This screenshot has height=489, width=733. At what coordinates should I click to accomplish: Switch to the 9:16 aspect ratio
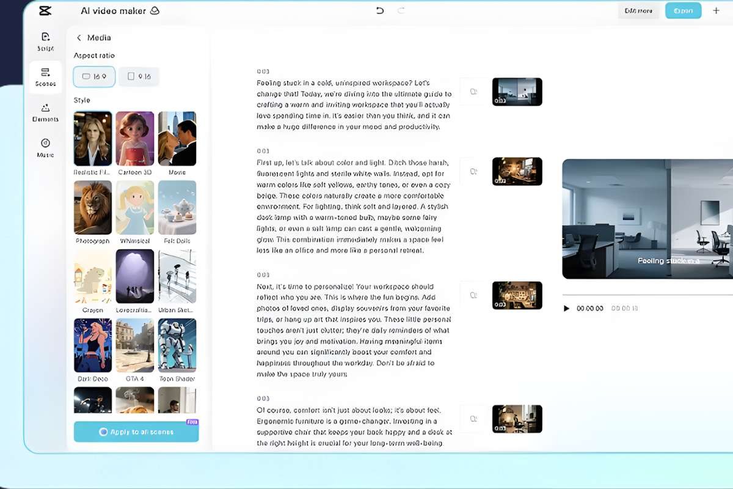[x=139, y=76]
